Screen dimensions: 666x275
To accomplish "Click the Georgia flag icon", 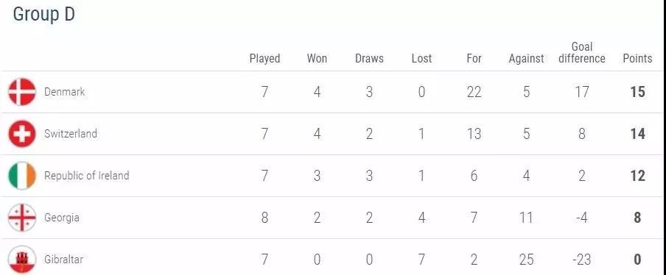I will coord(22,218).
